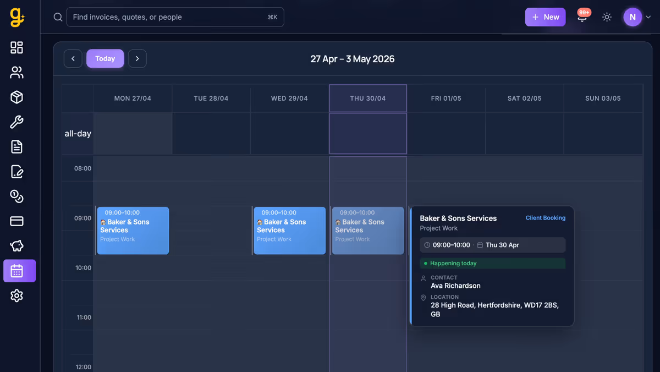Select MON 27/04 column header
Viewport: 660px width, 372px height.
tap(133, 99)
